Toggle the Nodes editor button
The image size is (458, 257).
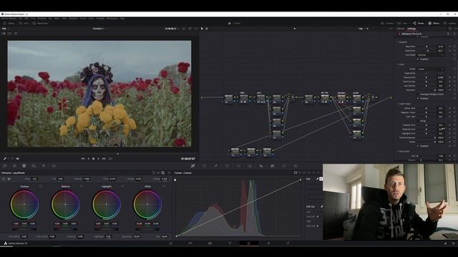pyautogui.click(x=419, y=24)
